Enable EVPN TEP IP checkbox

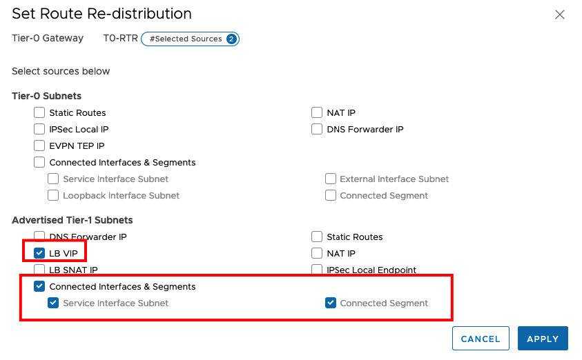(x=39, y=146)
